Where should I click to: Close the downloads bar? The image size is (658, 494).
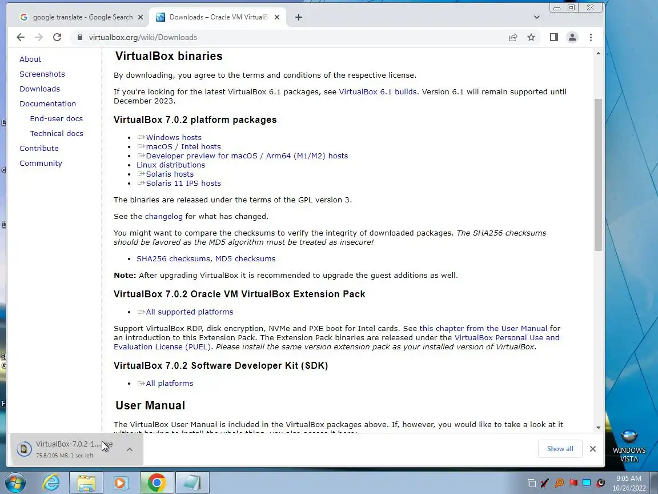(592, 449)
